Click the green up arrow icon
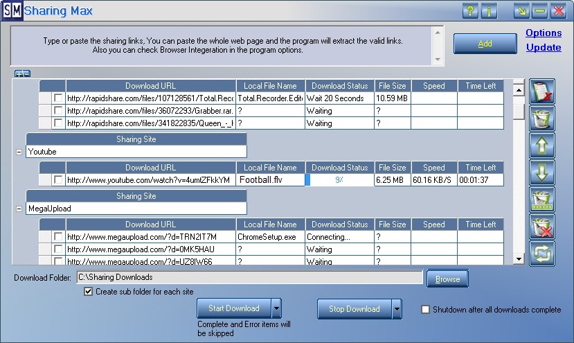 pyautogui.click(x=542, y=146)
